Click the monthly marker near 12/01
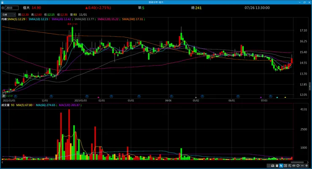312x169 pixels. point(51,96)
